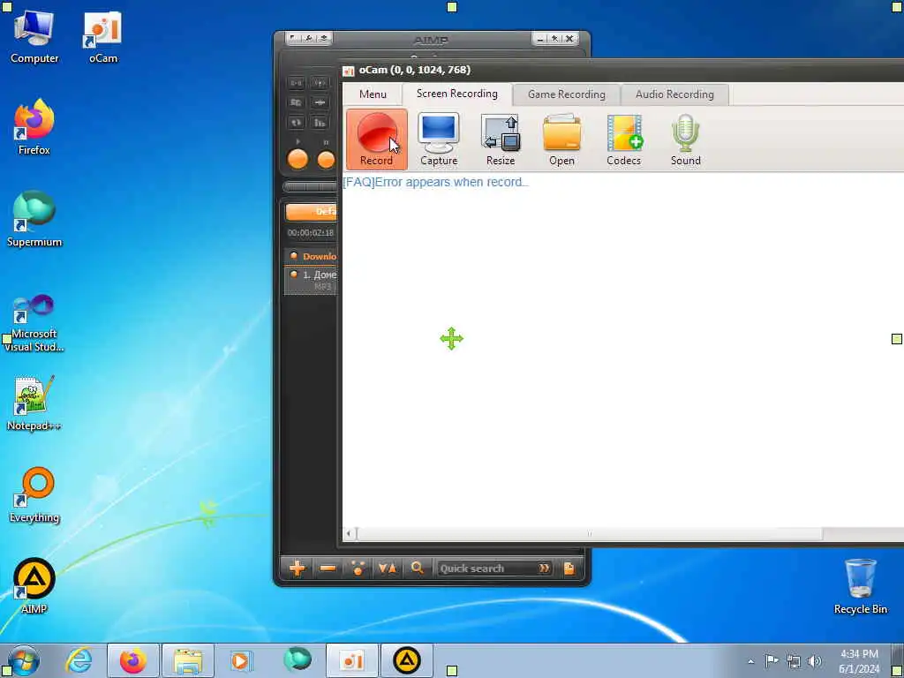Click the plus add-files button in AIMP
The image size is (904, 678).
298,569
